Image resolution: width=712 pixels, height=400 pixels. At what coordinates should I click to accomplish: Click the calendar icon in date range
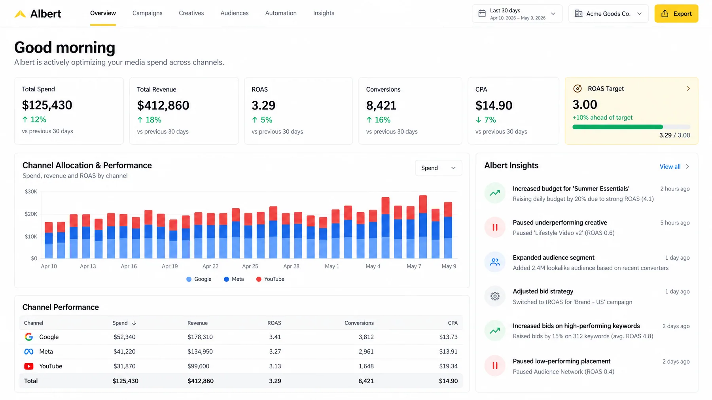[482, 13]
